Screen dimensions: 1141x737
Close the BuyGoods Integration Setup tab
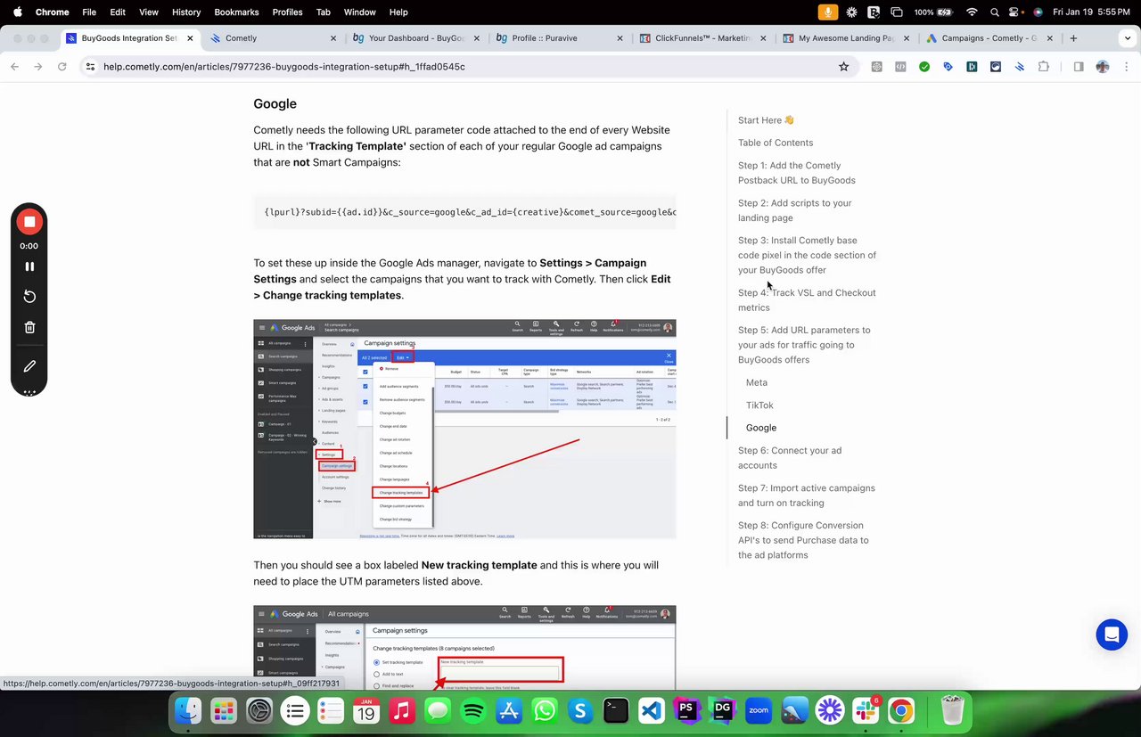point(190,38)
